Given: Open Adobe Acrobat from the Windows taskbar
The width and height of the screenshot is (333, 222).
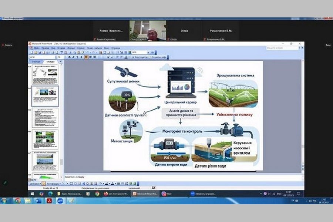Looking at the screenshot, I should click(x=49, y=201).
